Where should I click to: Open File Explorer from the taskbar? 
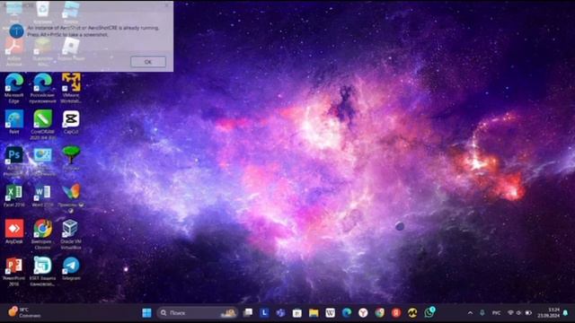click(x=314, y=313)
